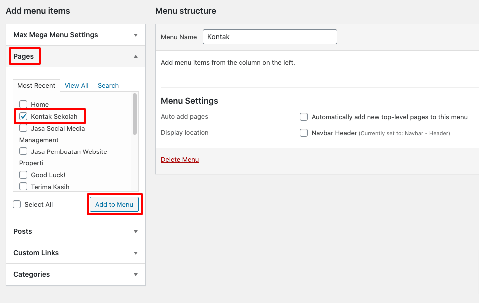Tick Jasa Social Media Management checkbox
This screenshot has width=479, height=303.
tap(23, 128)
